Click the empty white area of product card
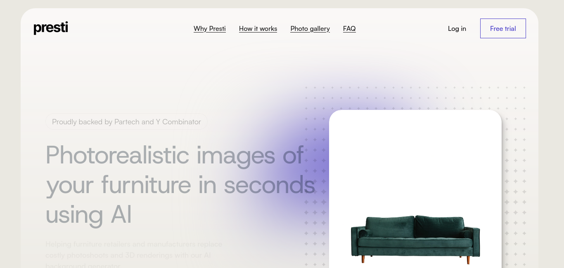This screenshot has width=564, height=268. (x=415, y=161)
